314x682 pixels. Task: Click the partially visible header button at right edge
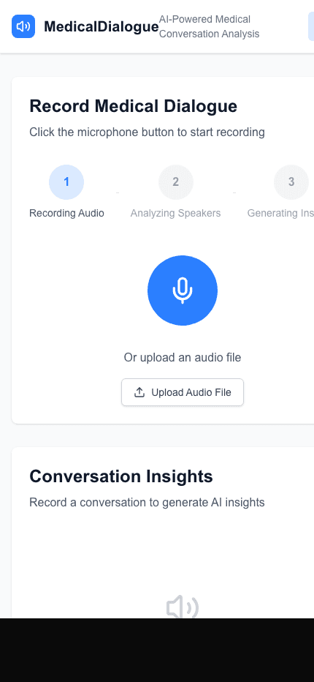311,26
